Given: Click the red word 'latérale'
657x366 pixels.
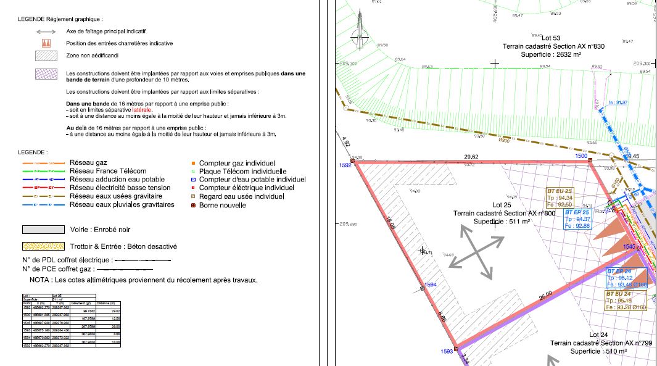Looking at the screenshot, I should 142,110.
